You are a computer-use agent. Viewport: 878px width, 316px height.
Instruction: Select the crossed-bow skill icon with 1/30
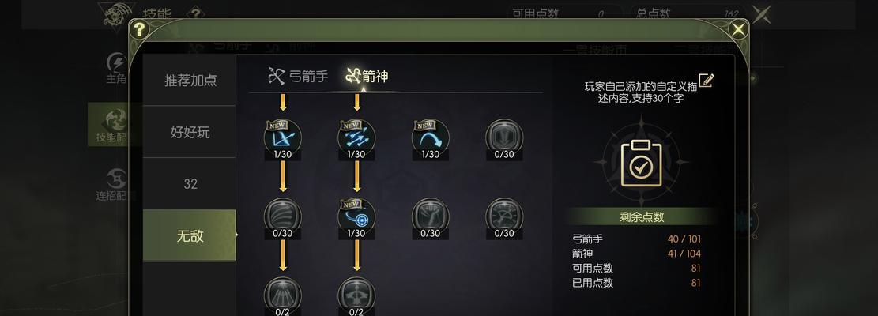pyautogui.click(x=283, y=137)
